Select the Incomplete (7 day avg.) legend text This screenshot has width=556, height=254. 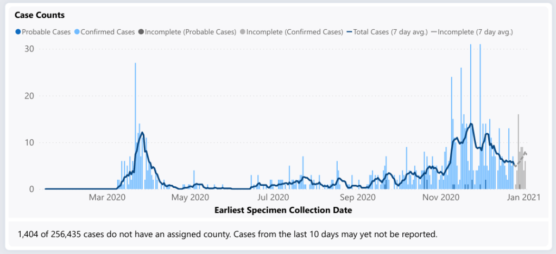click(x=475, y=32)
